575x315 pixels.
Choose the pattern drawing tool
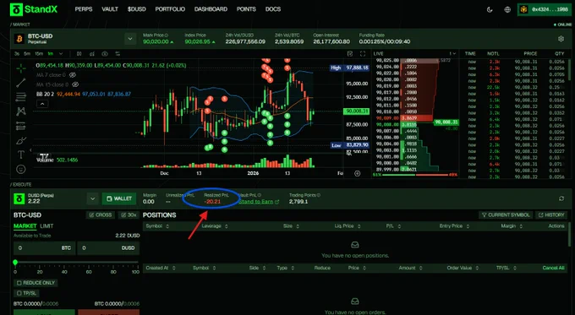click(21, 111)
